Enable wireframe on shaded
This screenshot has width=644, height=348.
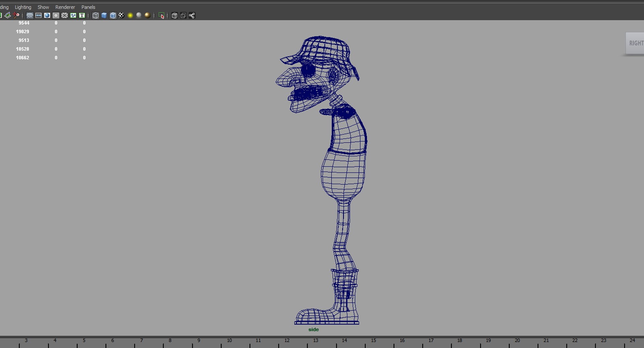pos(113,15)
